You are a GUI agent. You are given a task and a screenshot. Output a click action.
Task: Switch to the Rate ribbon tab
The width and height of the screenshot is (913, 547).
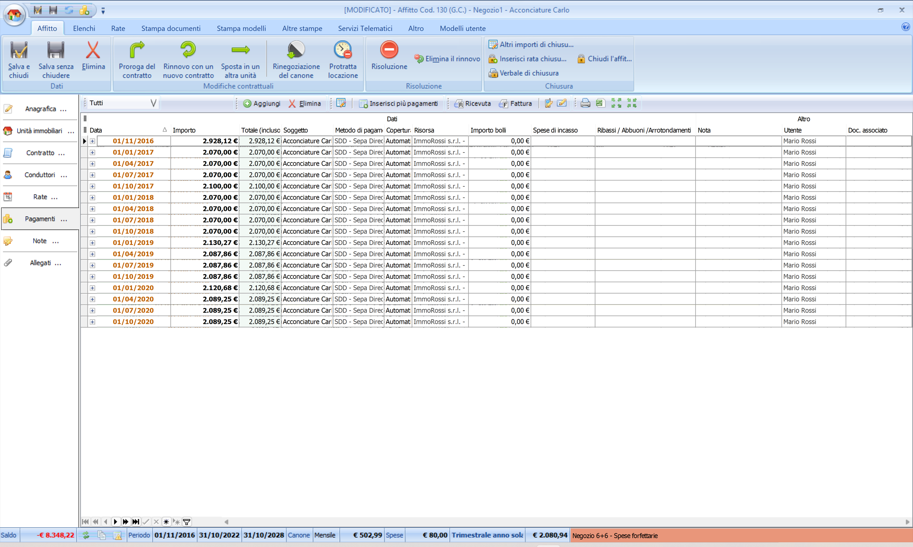(x=118, y=28)
